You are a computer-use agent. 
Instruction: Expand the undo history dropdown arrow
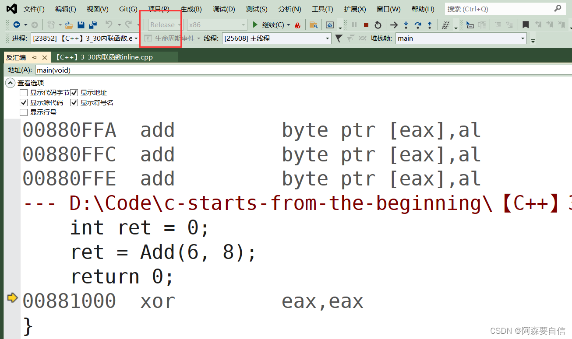point(119,25)
